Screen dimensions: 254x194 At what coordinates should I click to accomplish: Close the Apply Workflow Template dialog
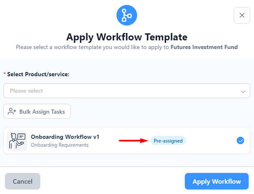point(242,15)
